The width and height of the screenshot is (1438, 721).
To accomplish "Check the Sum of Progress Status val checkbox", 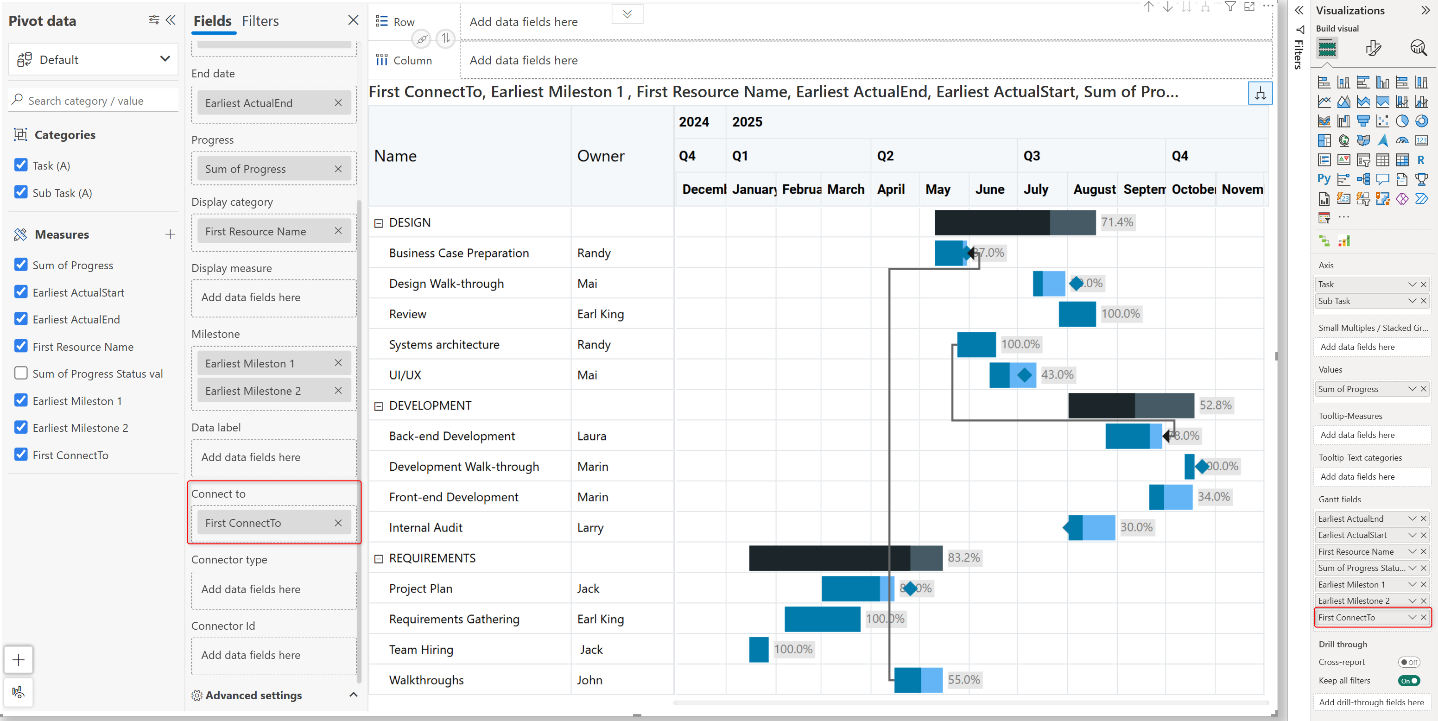I will [21, 373].
